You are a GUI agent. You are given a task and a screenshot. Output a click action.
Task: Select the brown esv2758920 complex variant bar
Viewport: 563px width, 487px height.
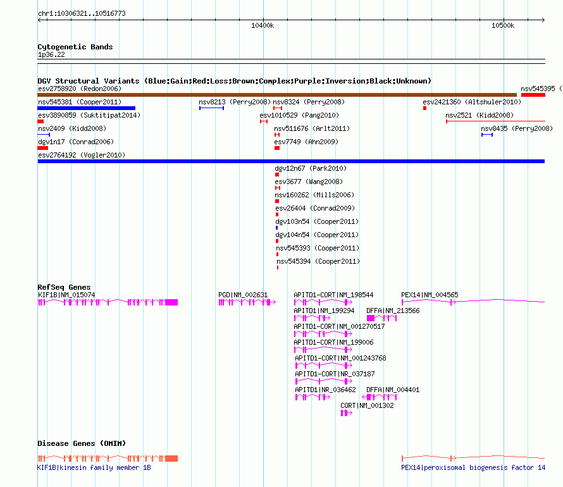click(x=277, y=95)
